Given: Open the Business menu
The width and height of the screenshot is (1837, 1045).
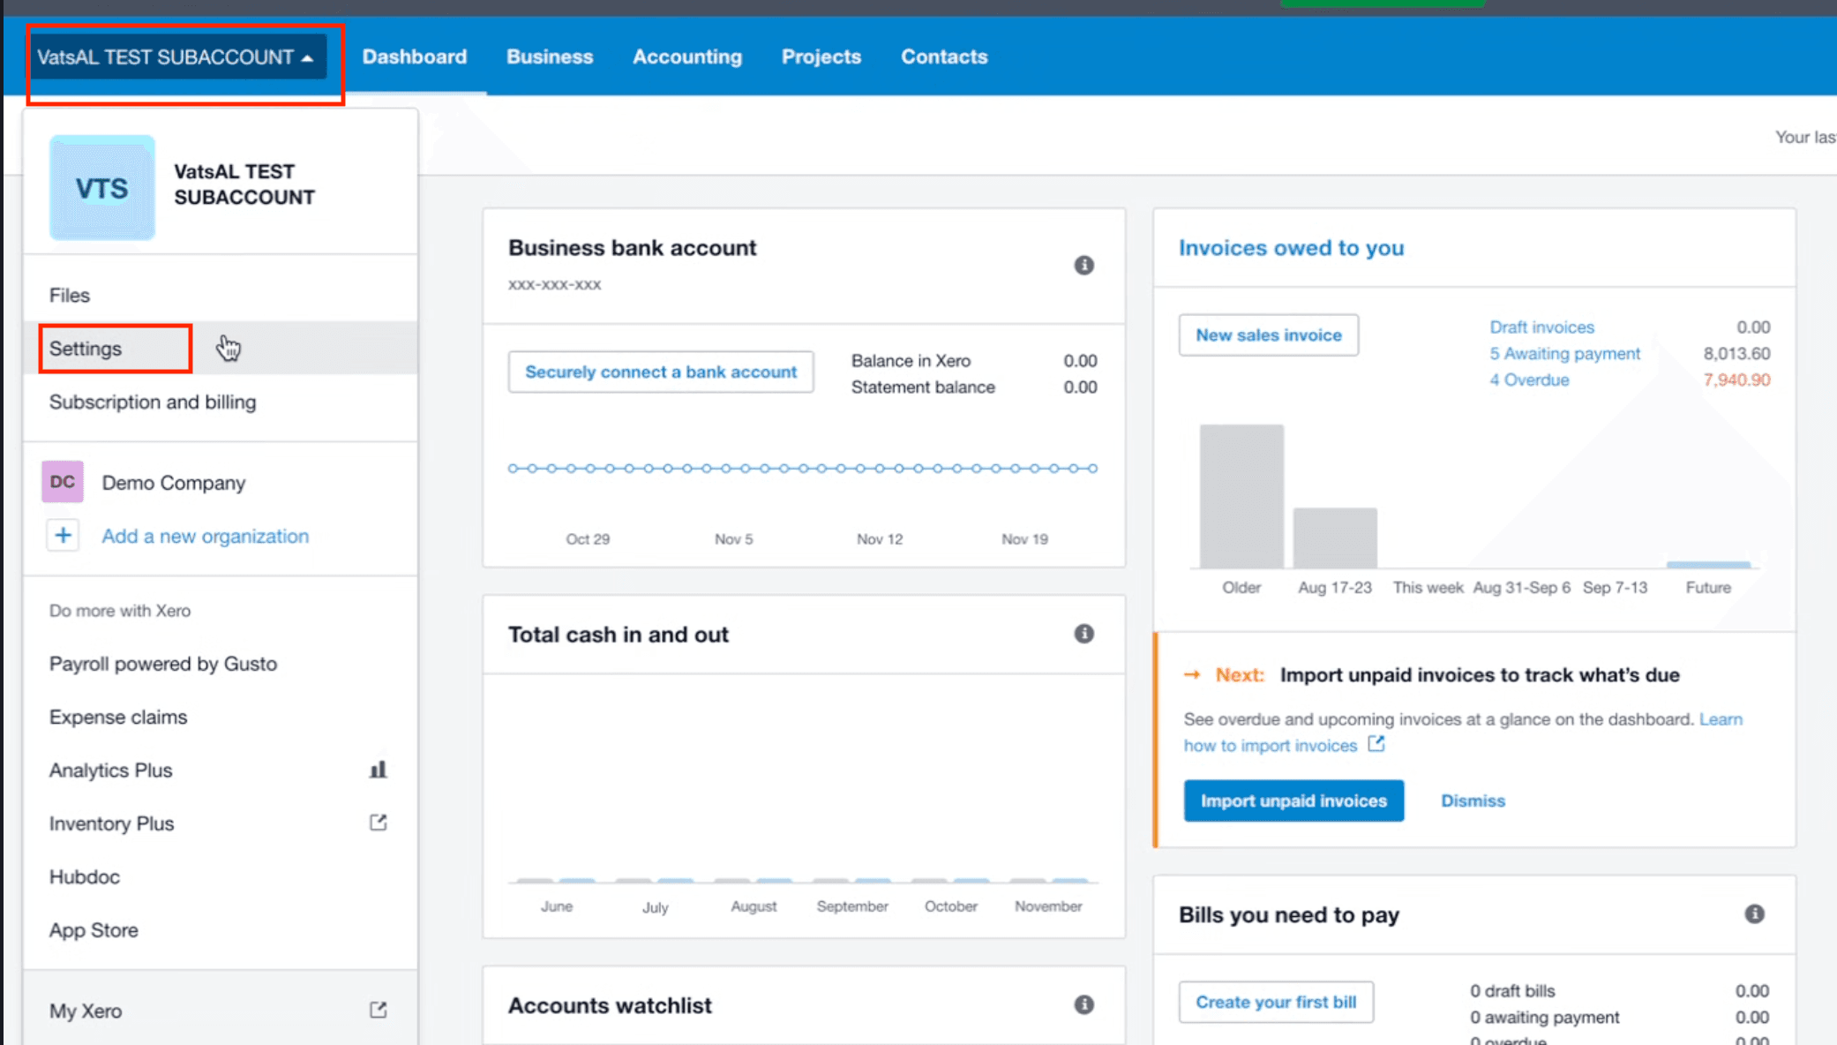Looking at the screenshot, I should coord(550,56).
